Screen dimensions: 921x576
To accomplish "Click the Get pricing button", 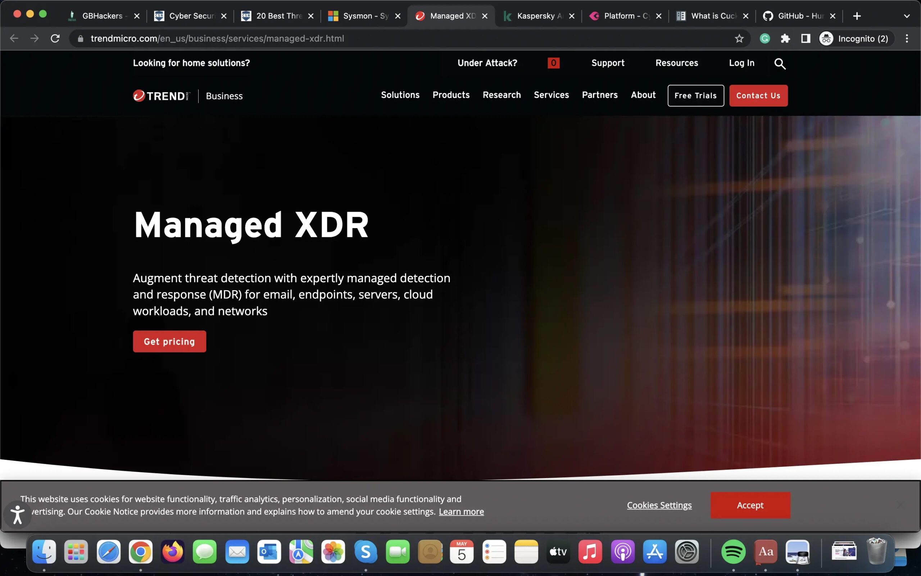I will [169, 341].
